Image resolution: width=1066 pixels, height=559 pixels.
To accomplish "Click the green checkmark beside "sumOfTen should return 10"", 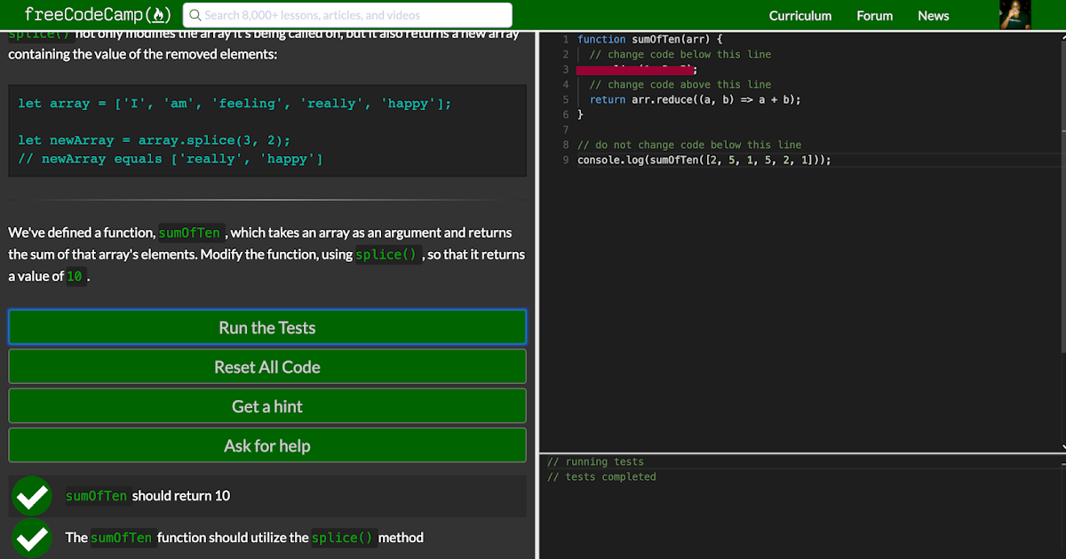I will pyautogui.click(x=32, y=495).
